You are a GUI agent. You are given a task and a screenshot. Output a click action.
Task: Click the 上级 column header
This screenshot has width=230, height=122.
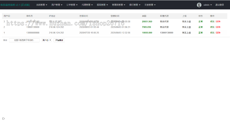pos(184,16)
